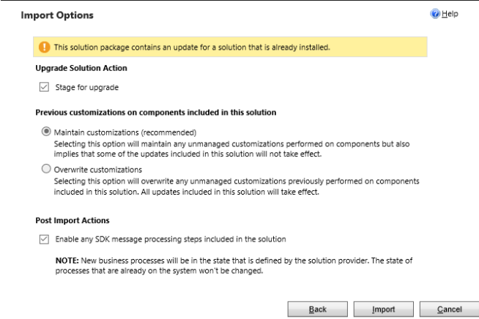
Task: Cancel the import dialog
Action: point(450,309)
